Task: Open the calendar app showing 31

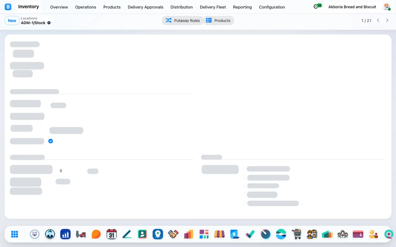Action: 112,234
